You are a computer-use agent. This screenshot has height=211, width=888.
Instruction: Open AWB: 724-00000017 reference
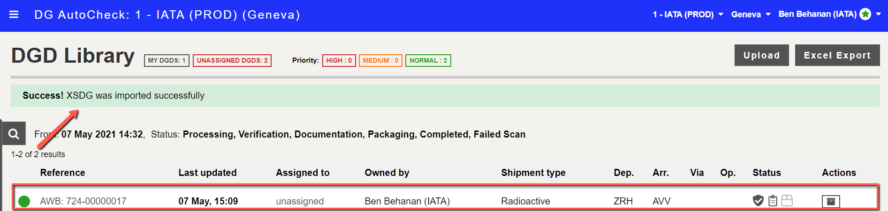83,201
